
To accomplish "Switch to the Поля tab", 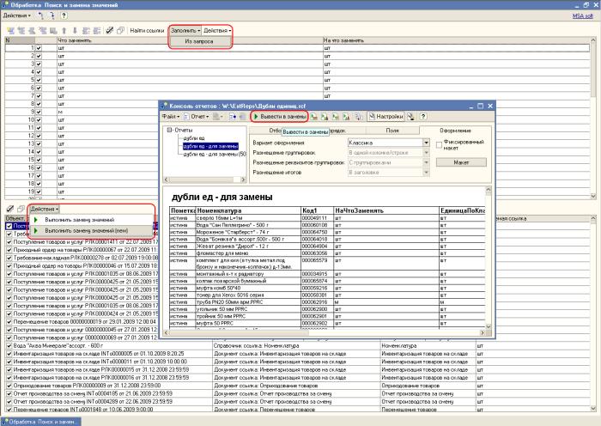I will (x=392, y=131).
